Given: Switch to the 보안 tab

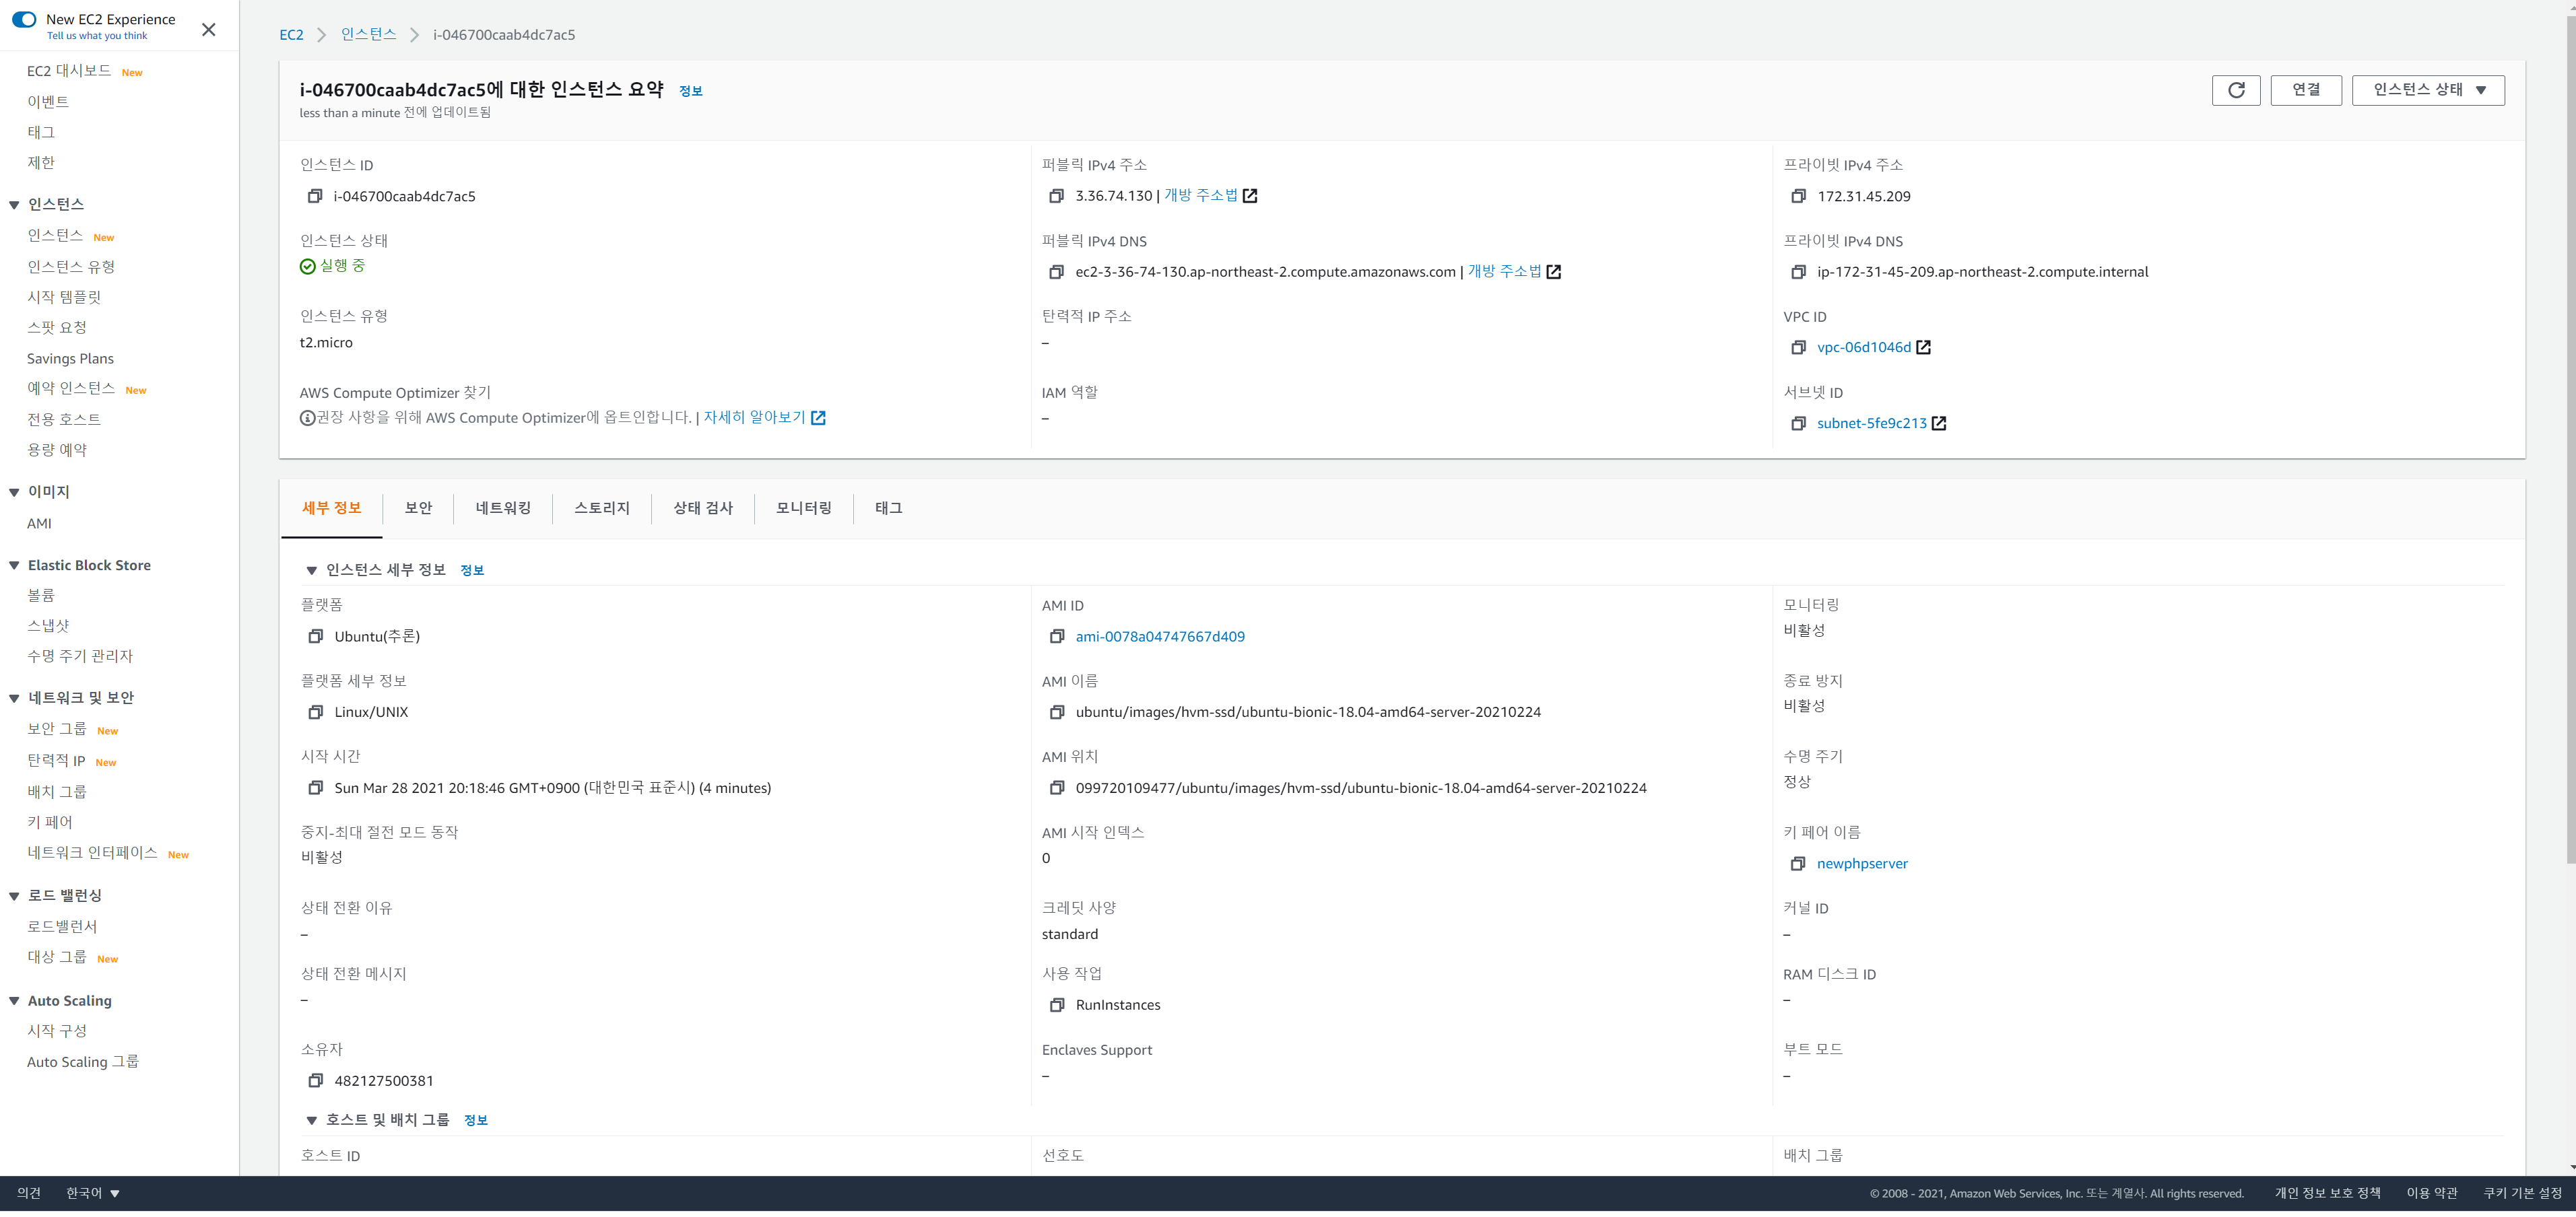Looking at the screenshot, I should point(418,508).
